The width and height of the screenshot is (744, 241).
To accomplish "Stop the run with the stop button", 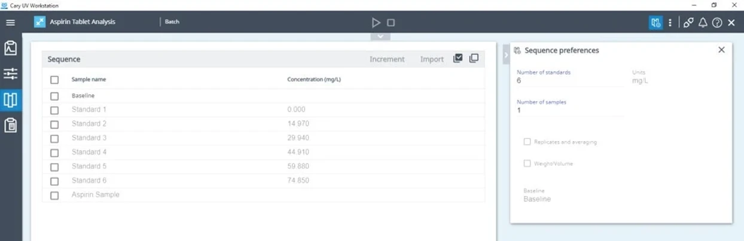I will point(391,23).
